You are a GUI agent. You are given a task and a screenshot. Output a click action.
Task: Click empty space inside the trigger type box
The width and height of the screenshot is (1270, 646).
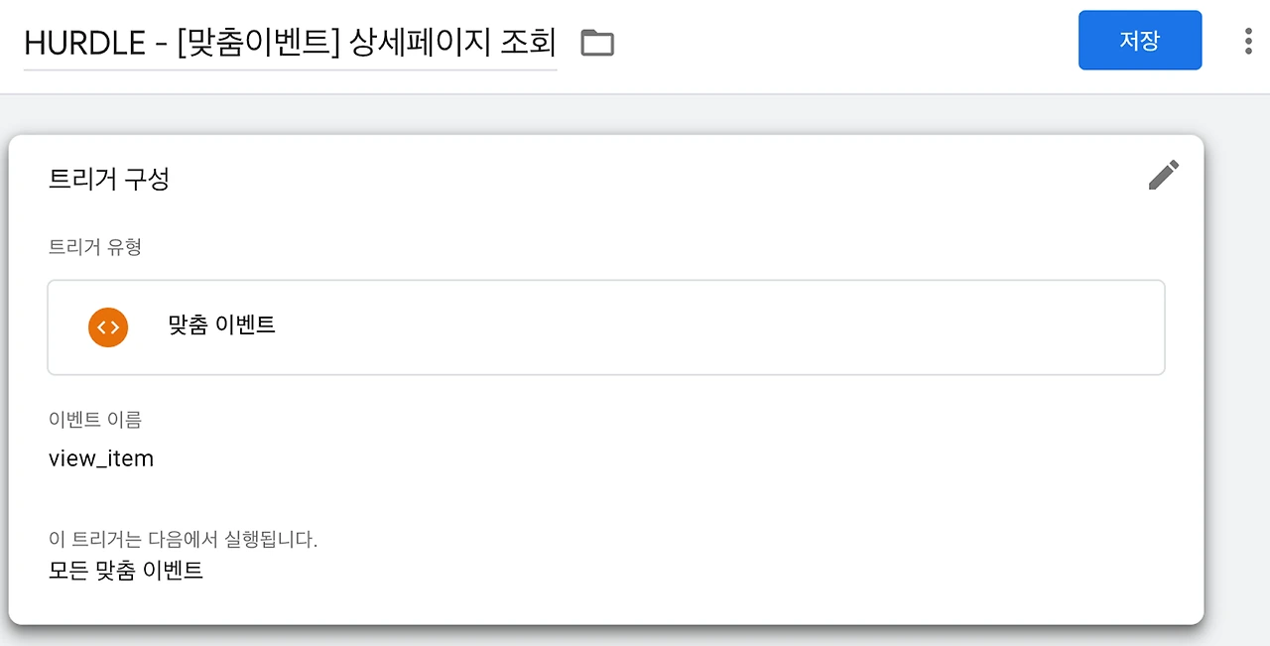click(x=714, y=326)
